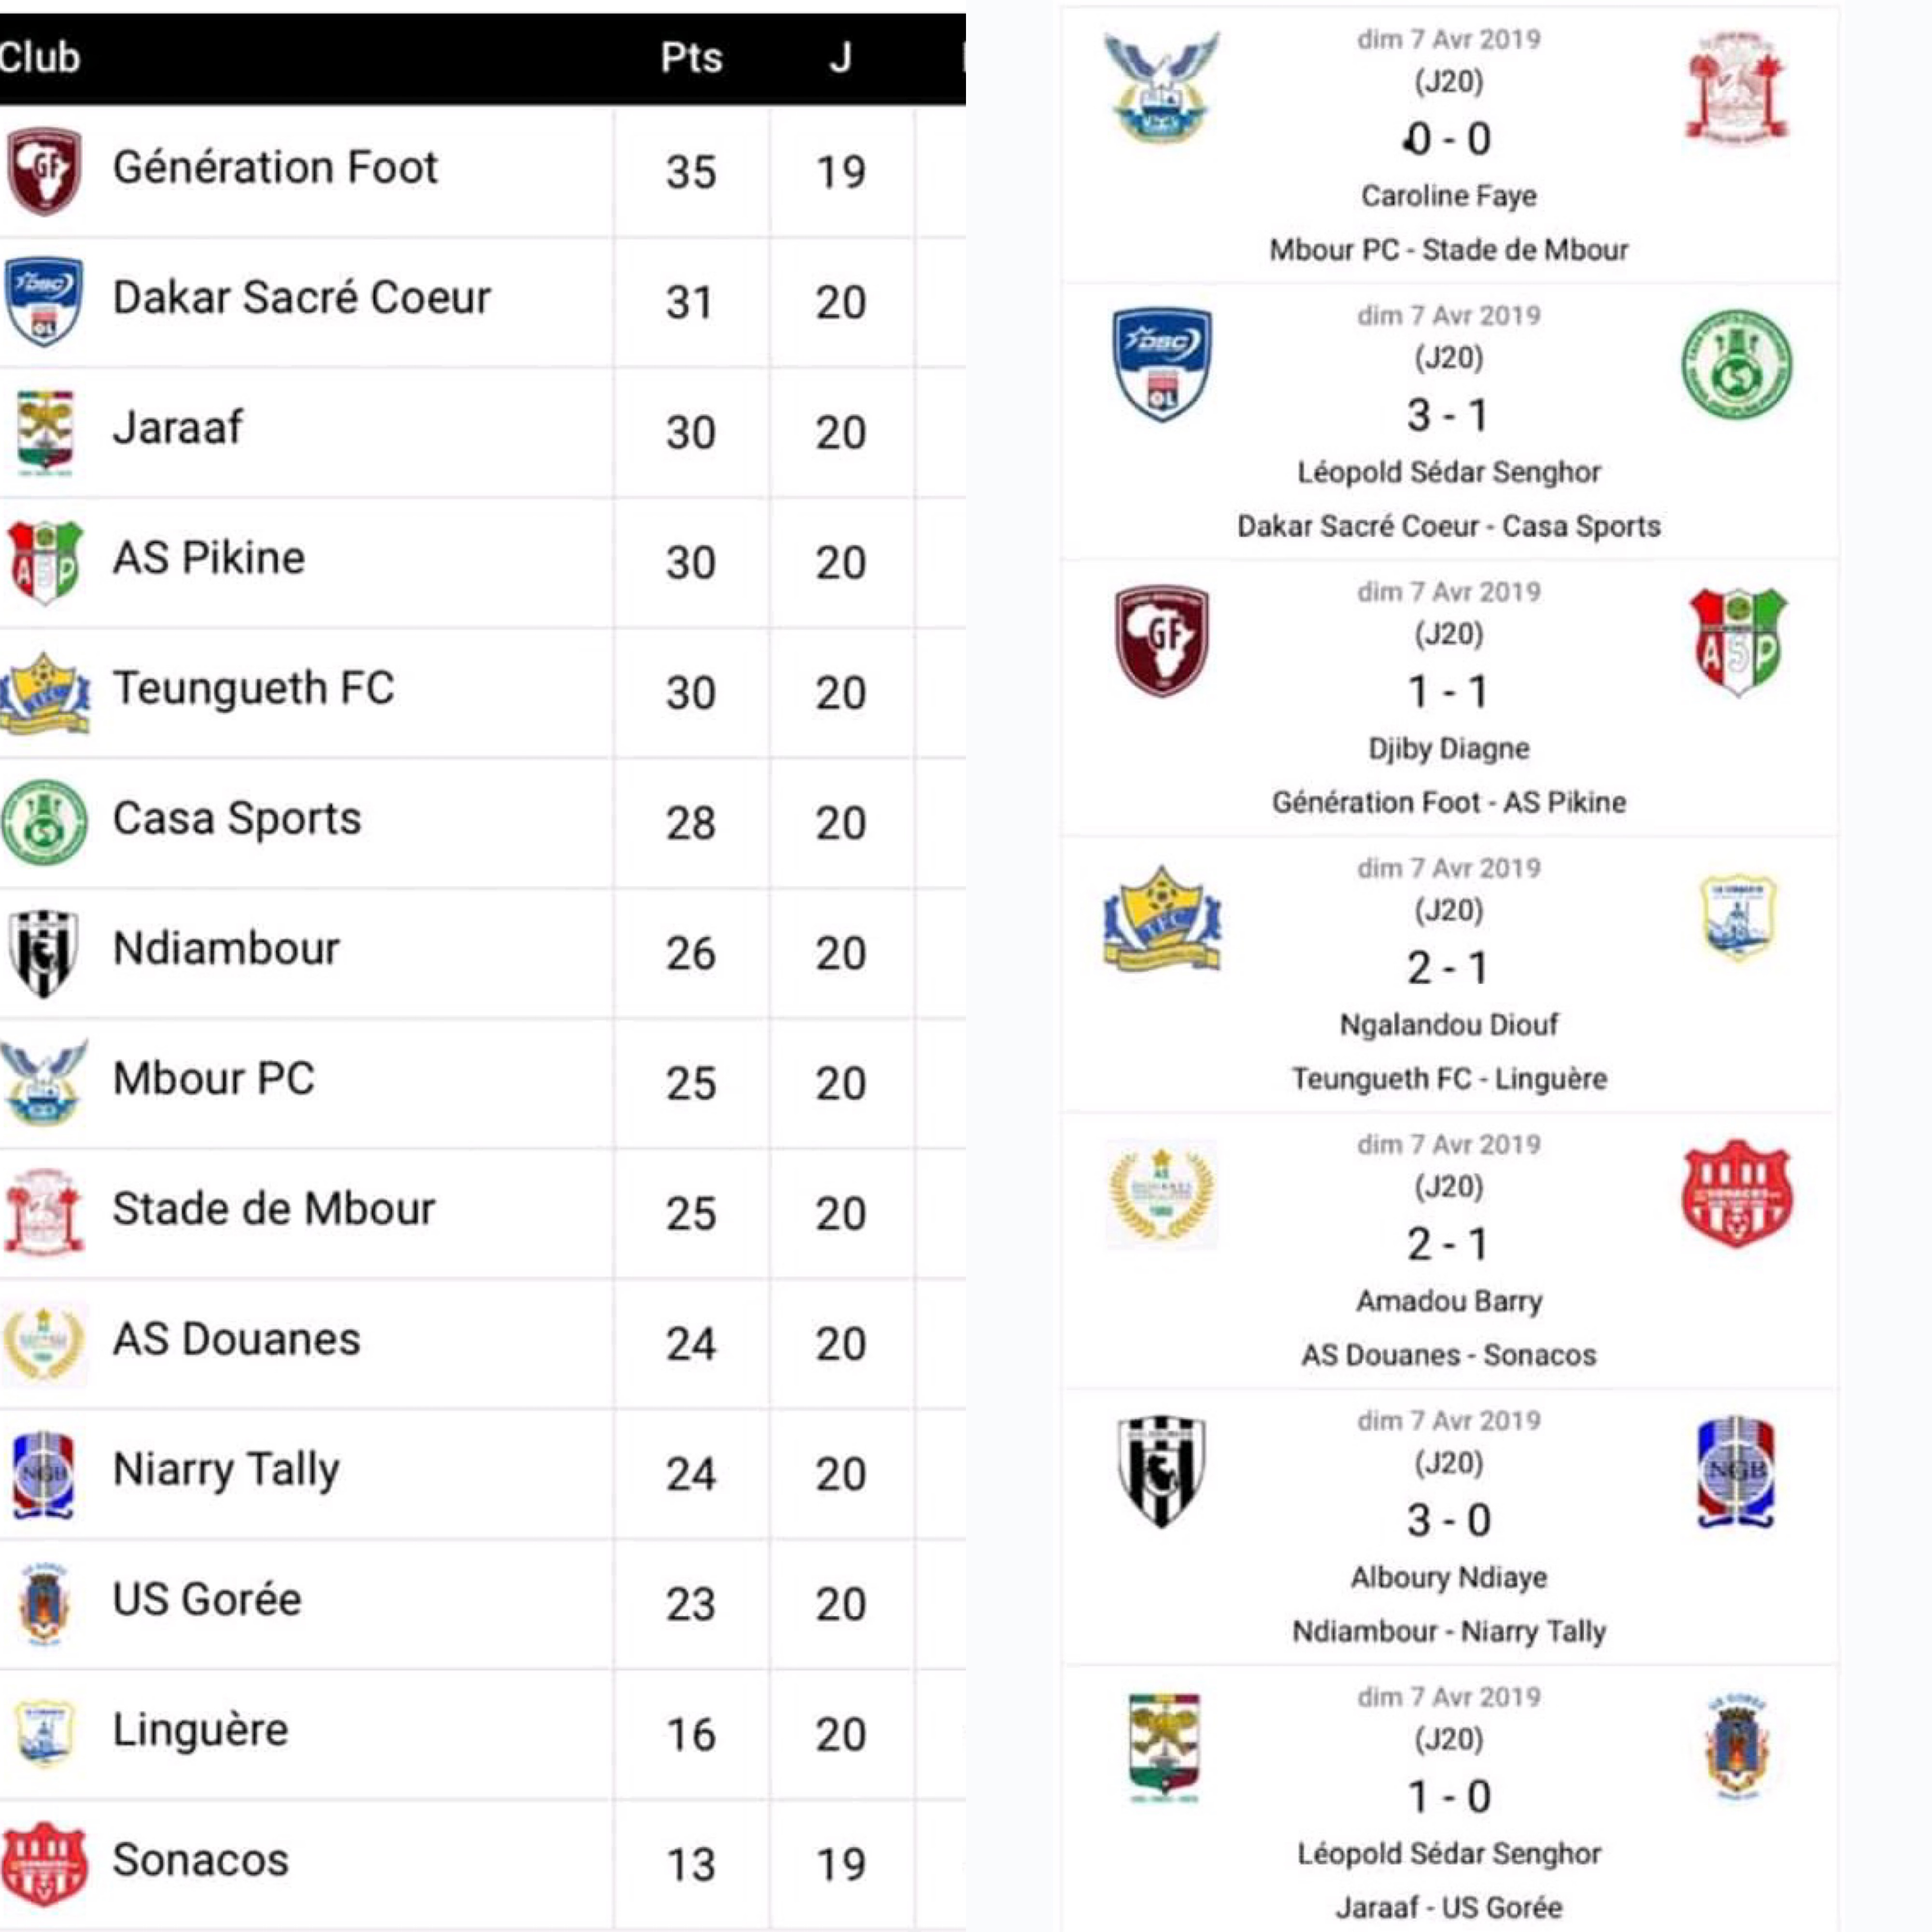Open the Teungueth FC team name in standings
This screenshot has width=1932, height=1932.
point(253,688)
